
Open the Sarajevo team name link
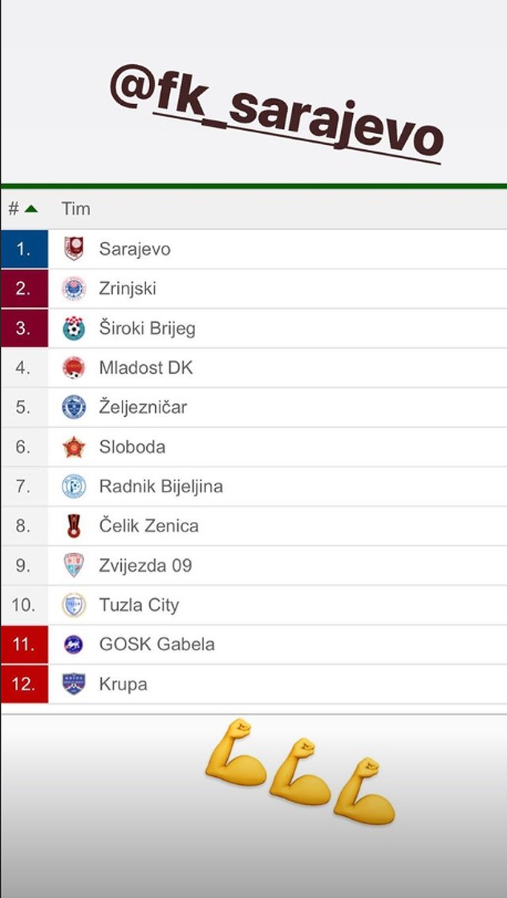pos(135,249)
